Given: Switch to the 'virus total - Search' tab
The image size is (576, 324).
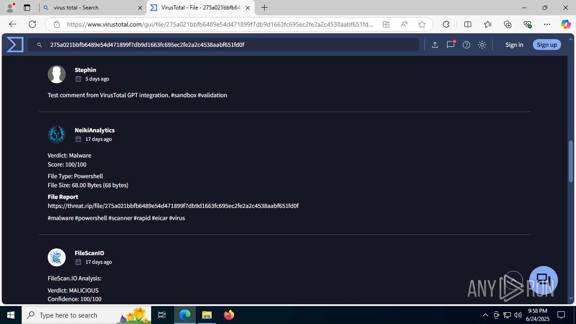Looking at the screenshot, I should (x=92, y=8).
